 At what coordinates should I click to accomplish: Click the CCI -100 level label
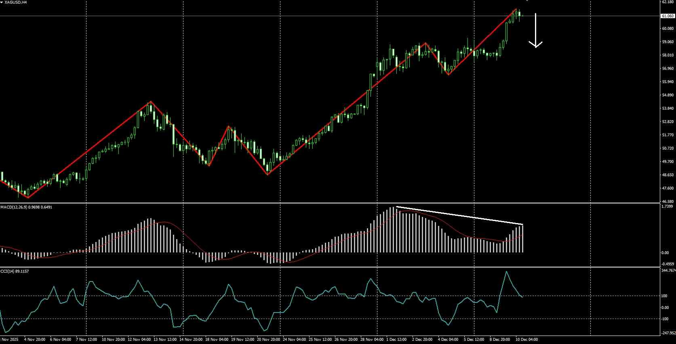[x=665, y=319]
